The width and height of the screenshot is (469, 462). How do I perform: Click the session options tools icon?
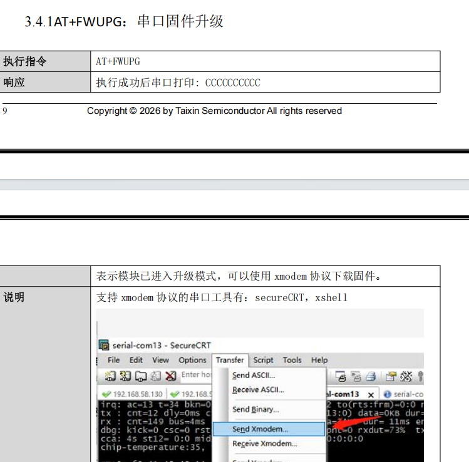tap(406, 376)
